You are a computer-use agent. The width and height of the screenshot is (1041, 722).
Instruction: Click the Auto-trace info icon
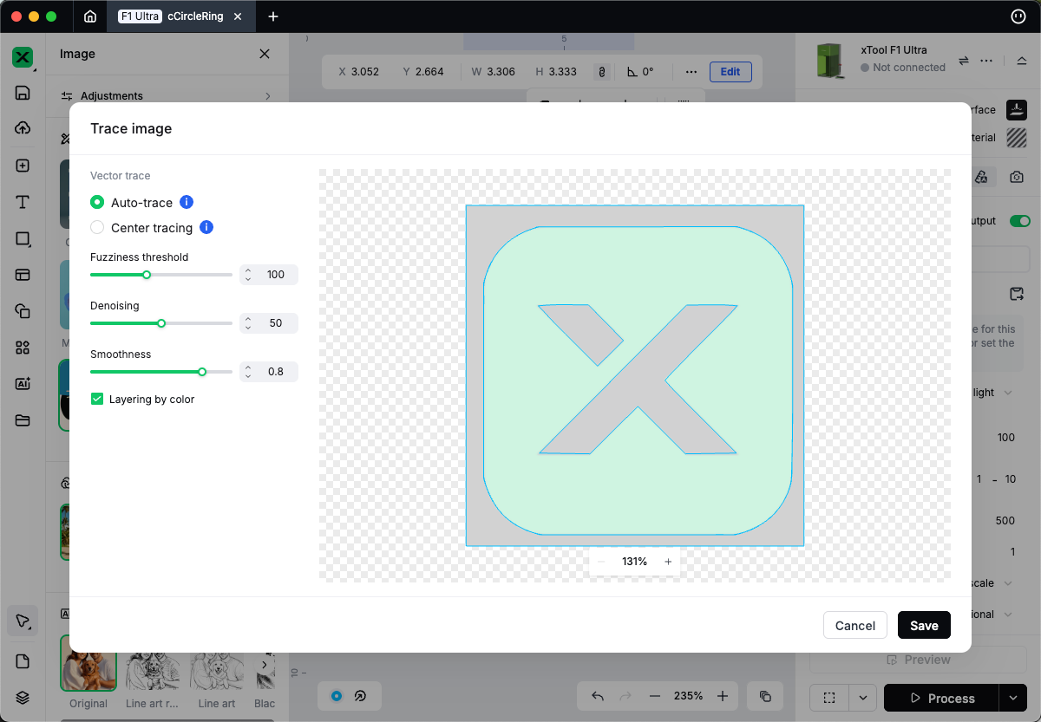click(187, 202)
